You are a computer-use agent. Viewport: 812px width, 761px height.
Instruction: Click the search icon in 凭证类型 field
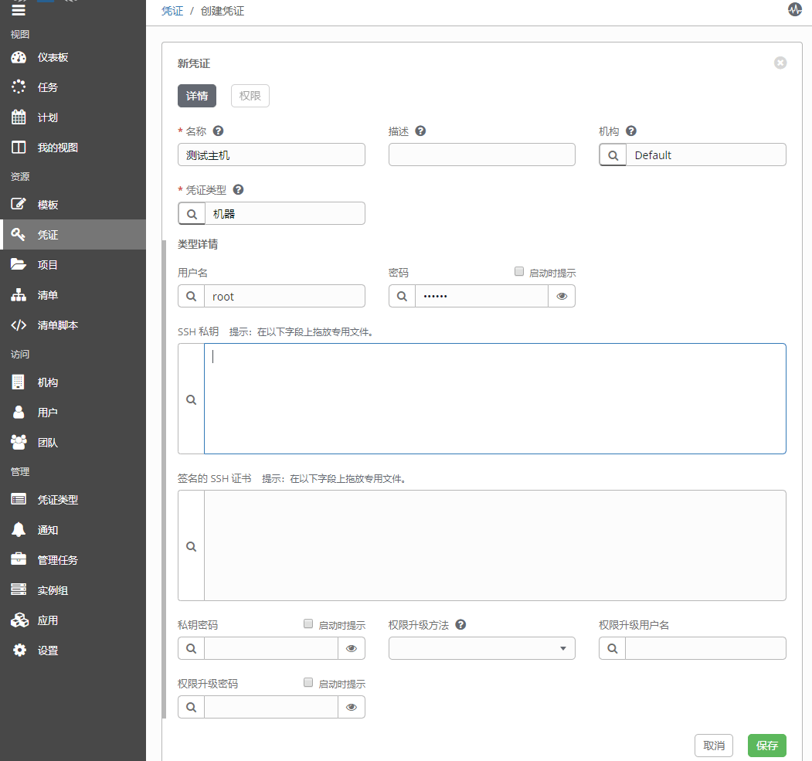192,214
